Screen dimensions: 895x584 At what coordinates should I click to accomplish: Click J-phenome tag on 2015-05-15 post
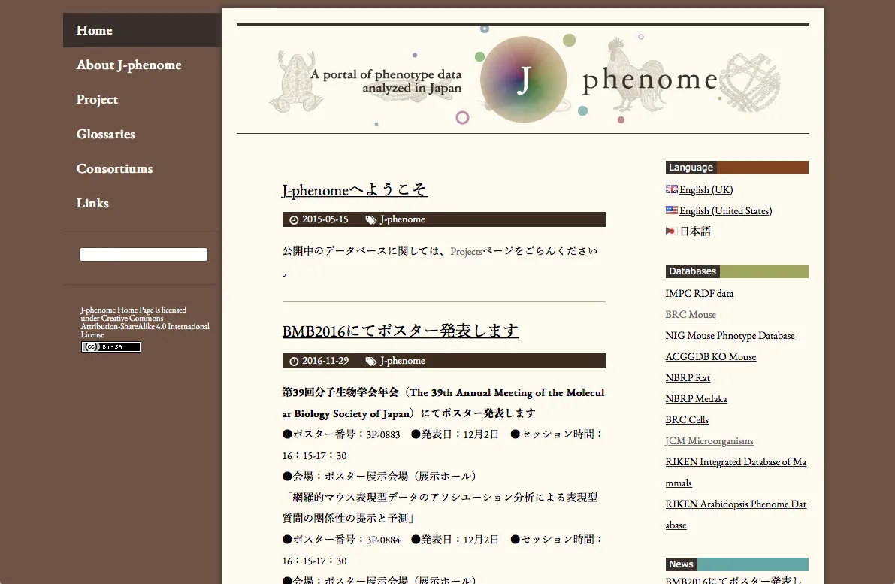point(402,219)
